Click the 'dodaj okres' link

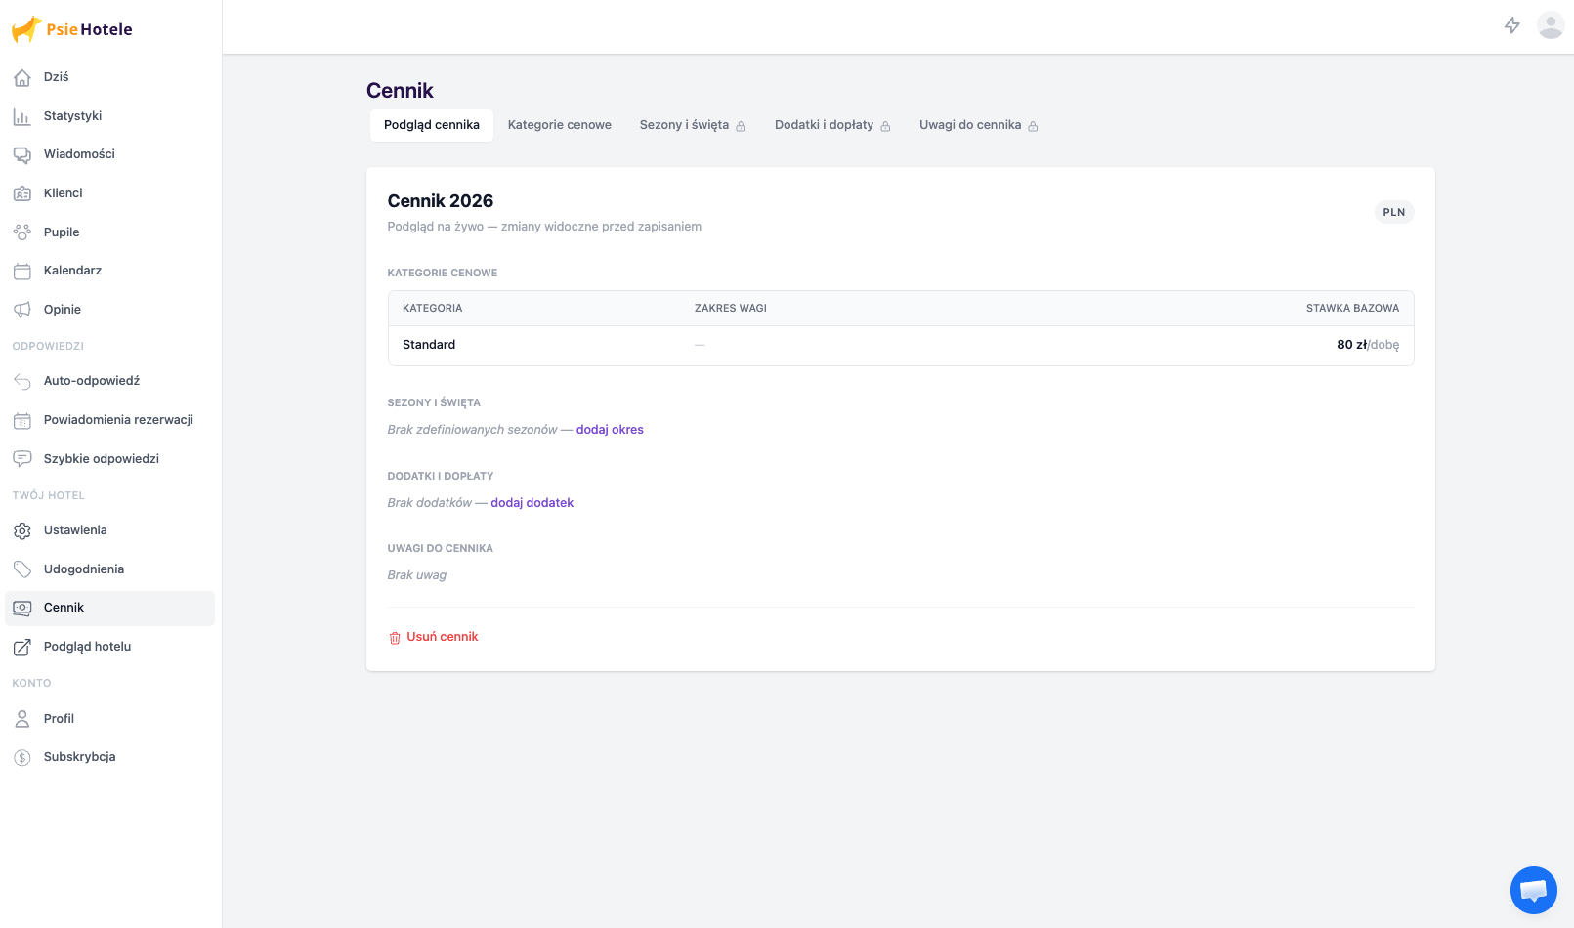coord(610,430)
